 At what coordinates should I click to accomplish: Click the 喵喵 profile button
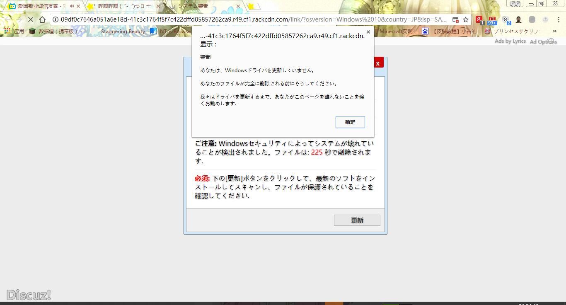point(515,4)
